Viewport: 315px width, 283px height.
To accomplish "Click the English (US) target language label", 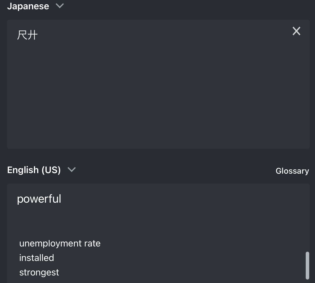I will tap(34, 170).
